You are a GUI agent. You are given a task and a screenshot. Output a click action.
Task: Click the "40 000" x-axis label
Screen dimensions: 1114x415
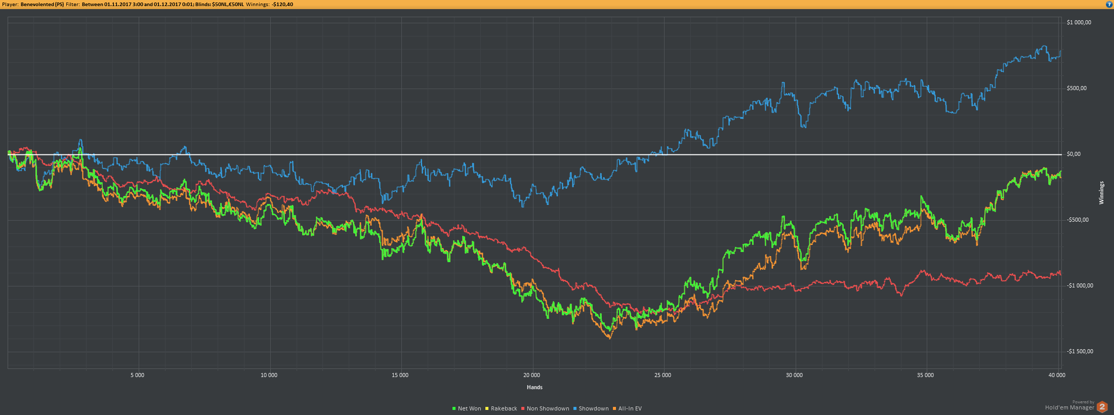[1057, 375]
